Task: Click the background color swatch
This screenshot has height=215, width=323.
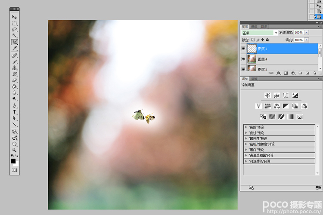Action: point(17,164)
